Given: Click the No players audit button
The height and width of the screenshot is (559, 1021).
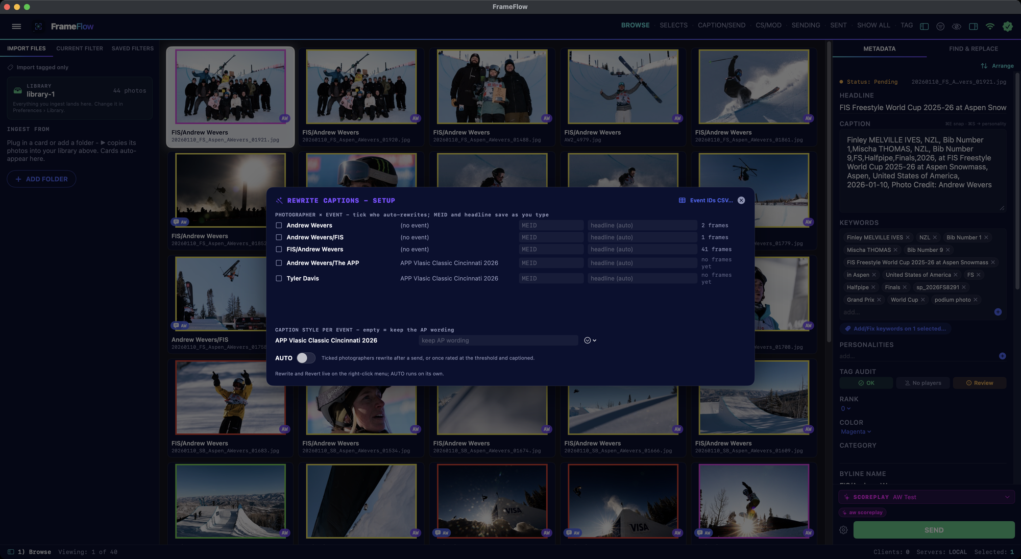Looking at the screenshot, I should point(923,383).
